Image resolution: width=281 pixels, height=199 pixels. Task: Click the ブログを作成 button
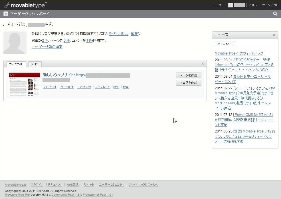pos(188,83)
